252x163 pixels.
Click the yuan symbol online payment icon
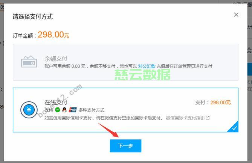[x=29, y=110]
